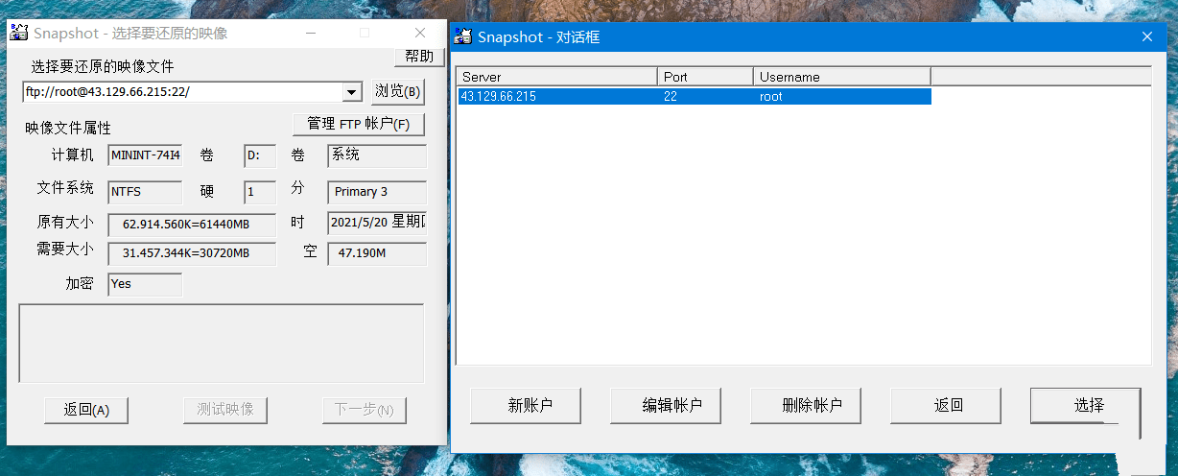Open 管理 FTP 帐户(F) account manager
Viewport: 1178px width, 476px height.
(358, 125)
